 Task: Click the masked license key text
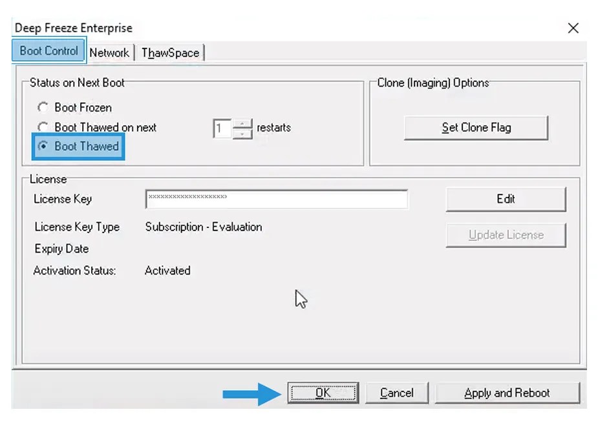pyautogui.click(x=187, y=198)
